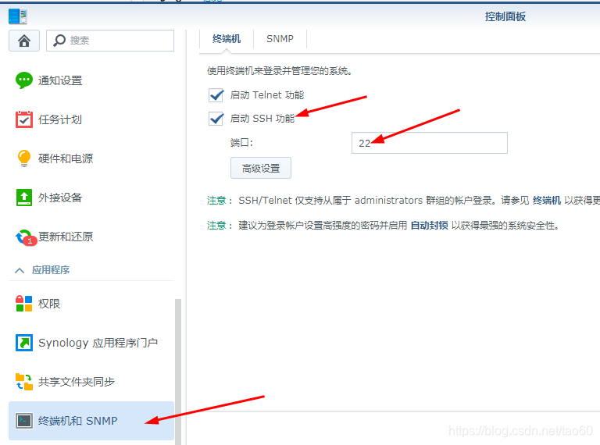Click the 控制面板 window title text

point(505,17)
